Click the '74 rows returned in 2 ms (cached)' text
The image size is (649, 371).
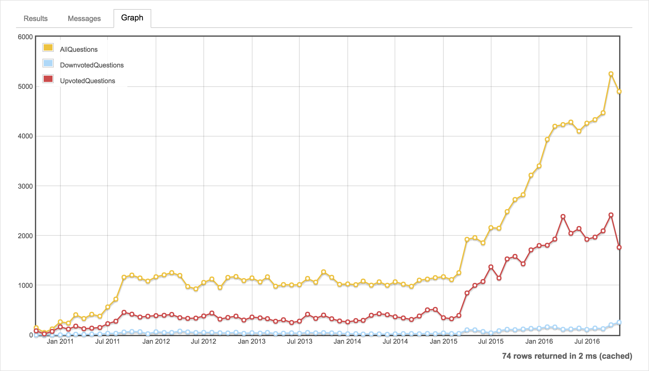(x=567, y=356)
